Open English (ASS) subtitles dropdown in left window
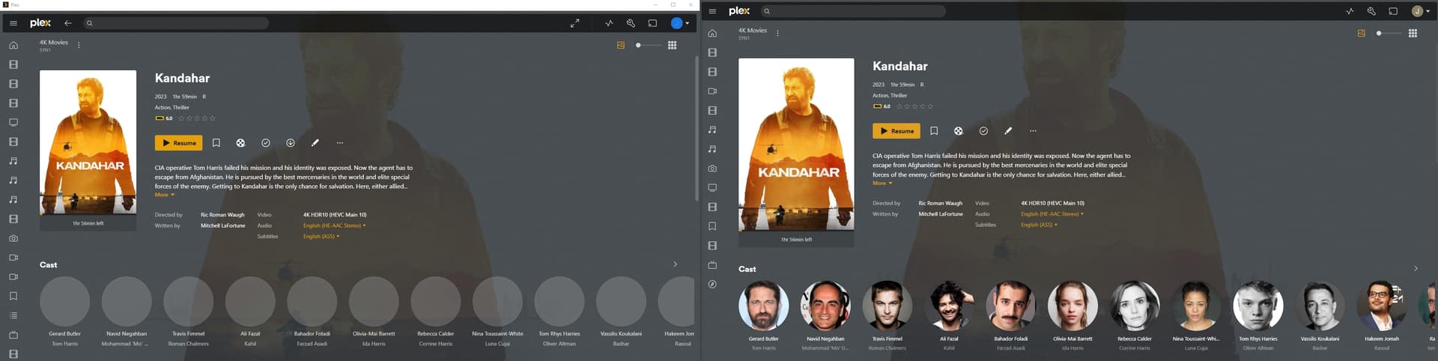The width and height of the screenshot is (1438, 361). pos(321,236)
